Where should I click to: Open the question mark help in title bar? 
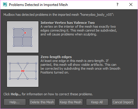(x=117, y=4)
